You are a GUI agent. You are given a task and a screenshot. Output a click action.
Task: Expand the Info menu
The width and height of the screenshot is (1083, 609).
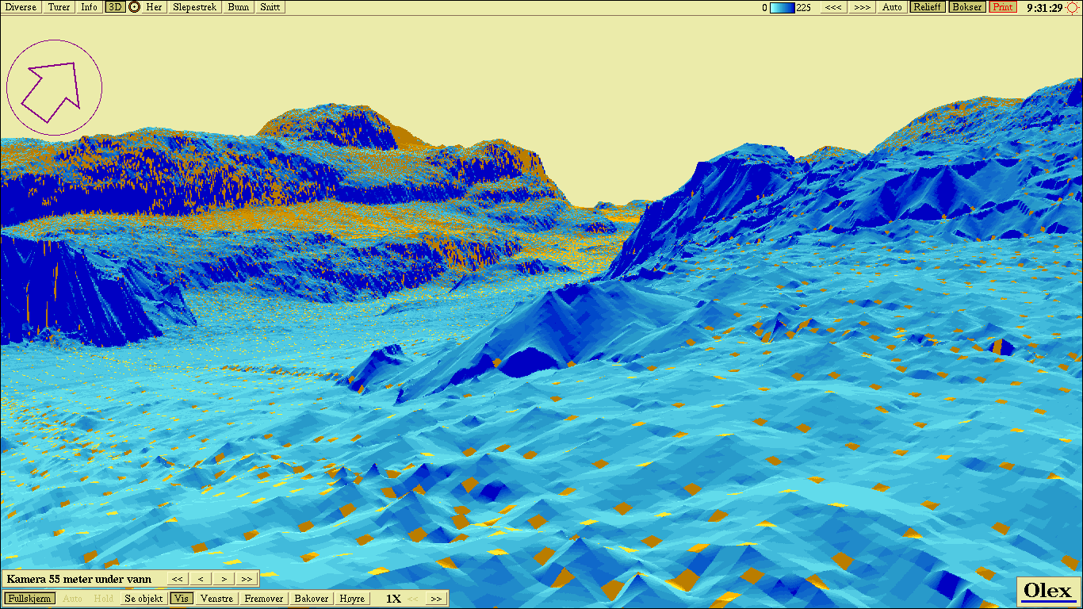[90, 7]
